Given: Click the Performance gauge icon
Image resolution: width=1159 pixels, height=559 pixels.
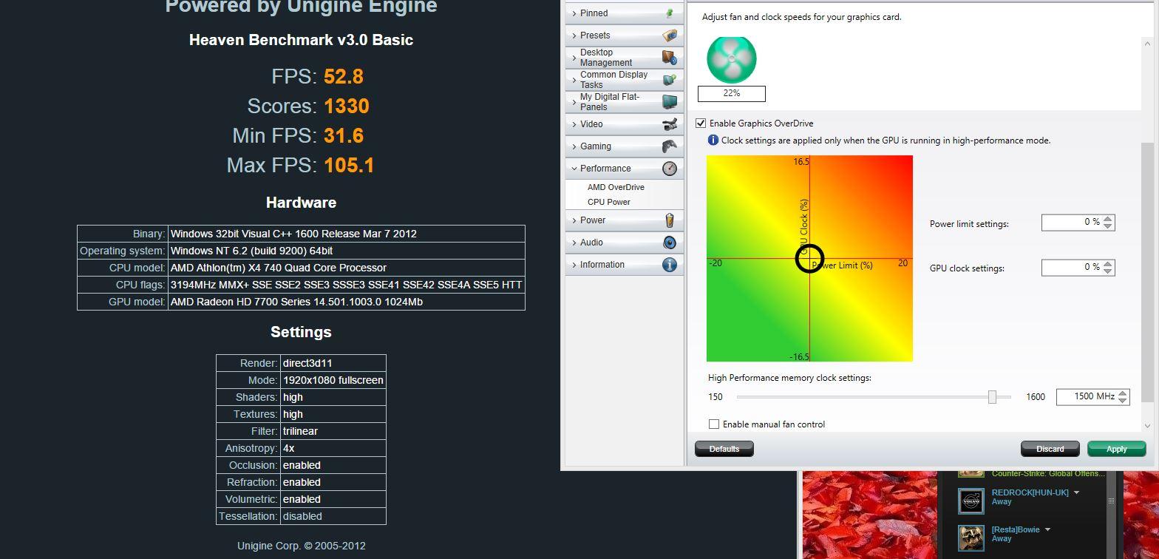Looking at the screenshot, I should (x=670, y=169).
